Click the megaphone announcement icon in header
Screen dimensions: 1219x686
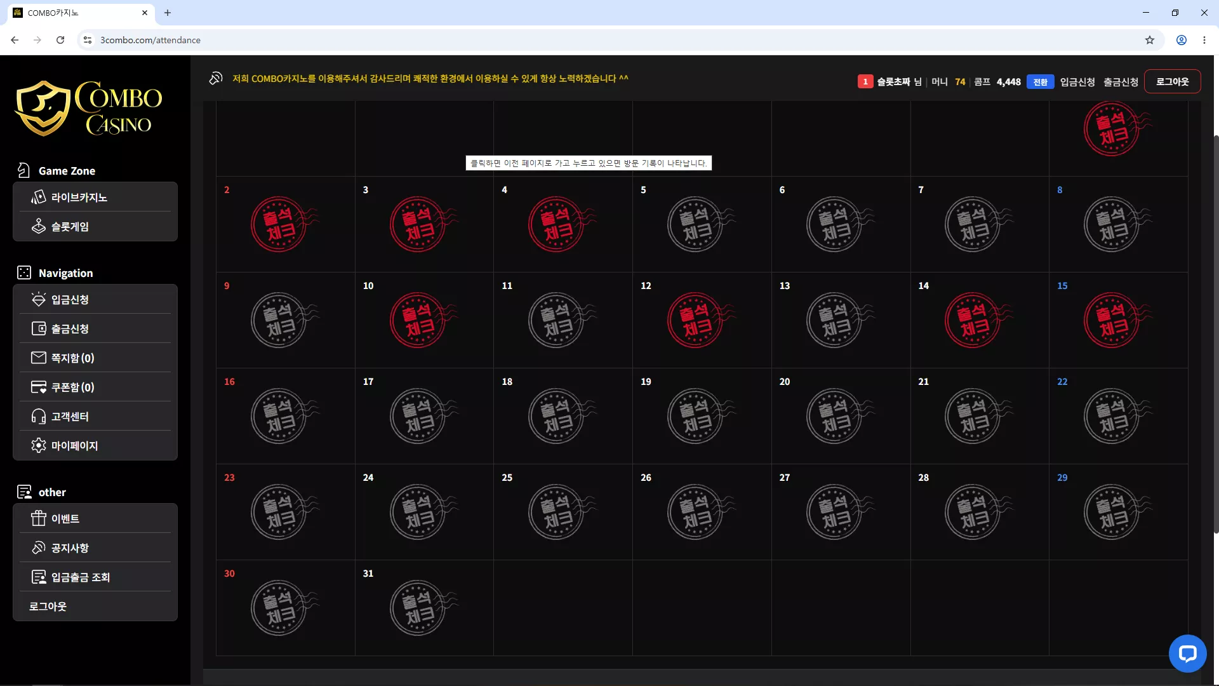216,78
